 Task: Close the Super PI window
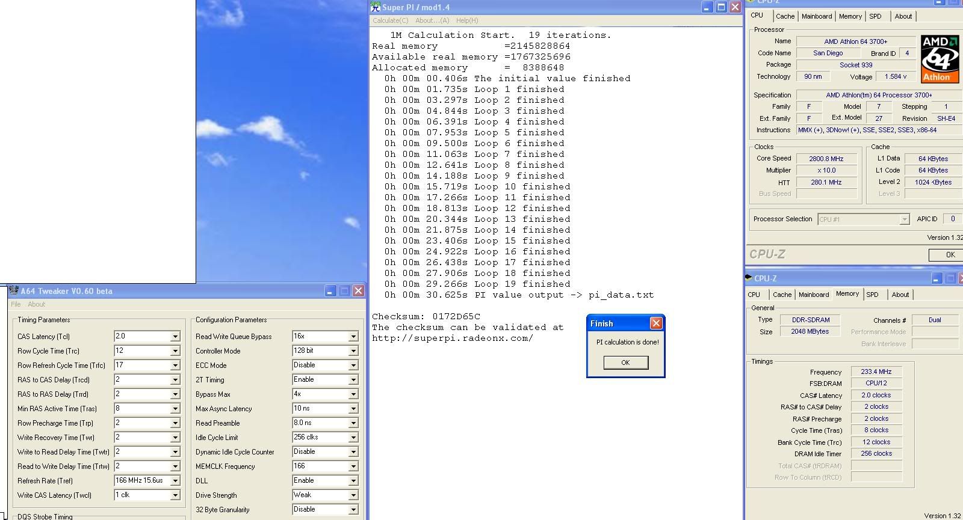click(735, 7)
